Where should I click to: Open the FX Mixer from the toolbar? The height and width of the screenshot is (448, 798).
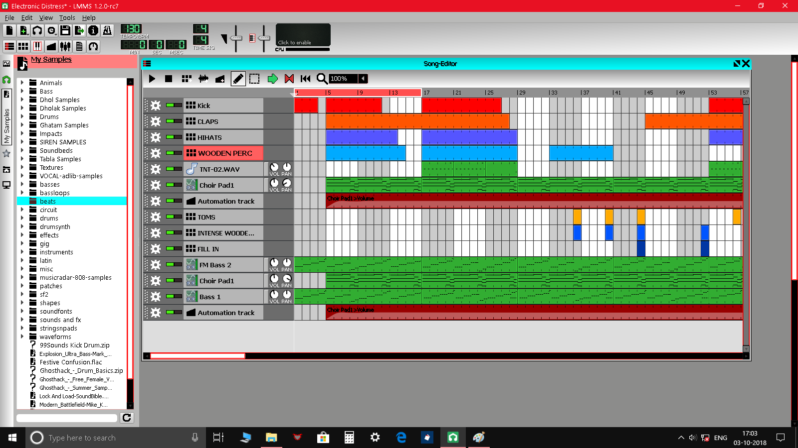pyautogui.click(x=64, y=46)
